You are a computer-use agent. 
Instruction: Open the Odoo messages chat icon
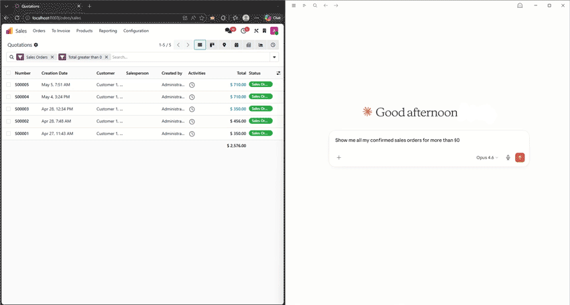point(230,31)
